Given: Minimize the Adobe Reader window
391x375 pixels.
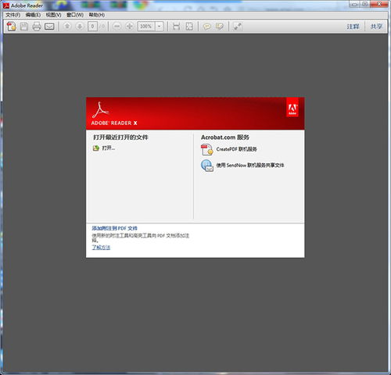Looking at the screenshot, I should (354, 4).
